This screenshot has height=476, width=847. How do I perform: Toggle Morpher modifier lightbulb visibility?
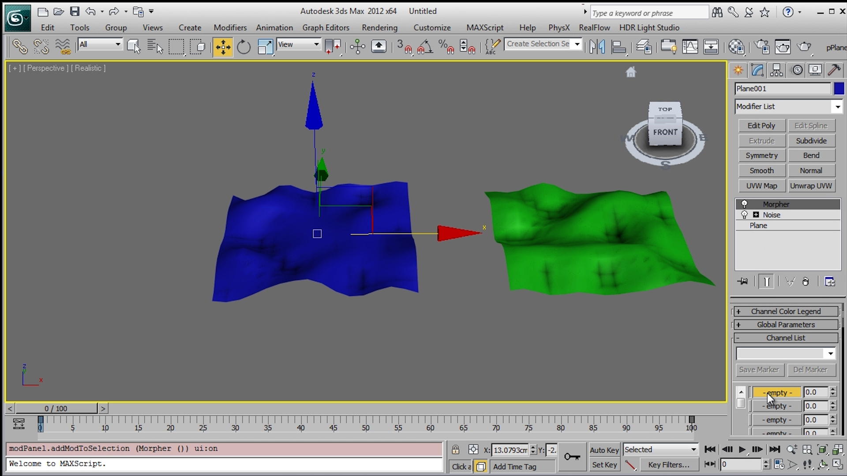[x=744, y=204]
